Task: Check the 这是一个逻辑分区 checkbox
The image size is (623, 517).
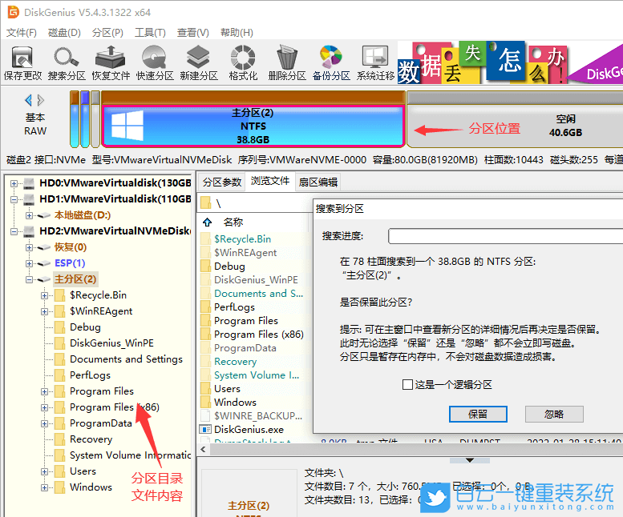Action: 408,385
